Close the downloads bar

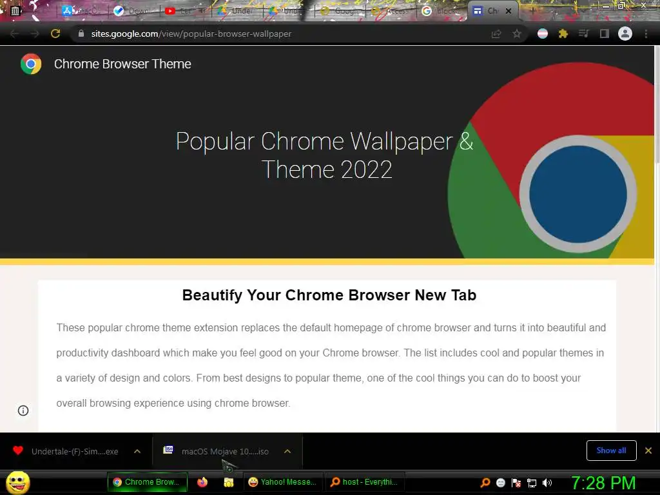tap(648, 451)
